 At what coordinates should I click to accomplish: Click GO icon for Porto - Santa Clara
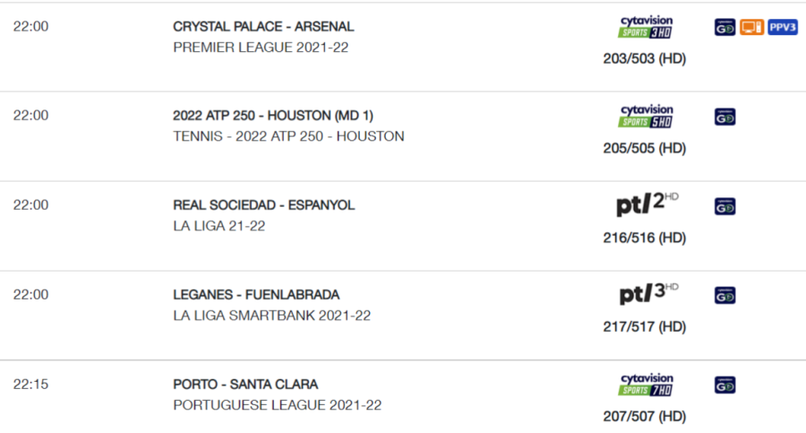pos(725,385)
